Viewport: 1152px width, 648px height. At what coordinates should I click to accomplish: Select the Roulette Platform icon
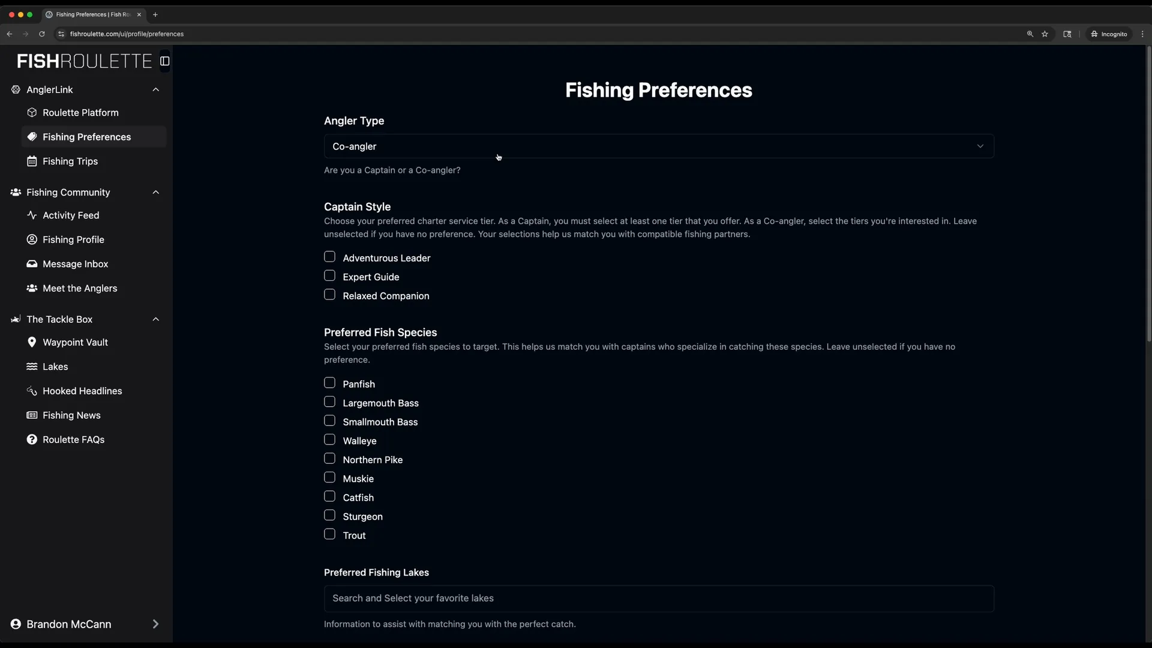pyautogui.click(x=31, y=112)
